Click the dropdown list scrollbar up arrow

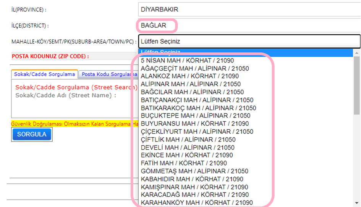click(x=357, y=53)
